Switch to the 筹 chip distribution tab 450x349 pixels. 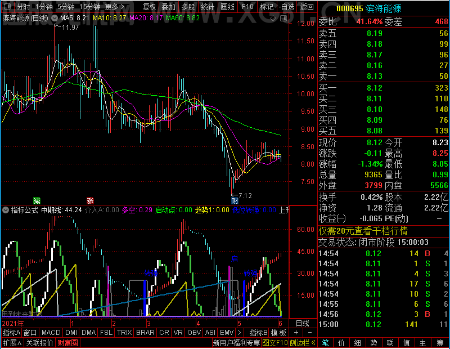(440, 343)
